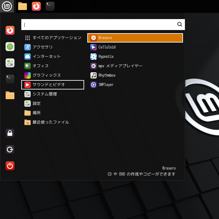Click the gray toggles icon beside システム管理
Viewport: 219px width, 219px height.
(28, 94)
